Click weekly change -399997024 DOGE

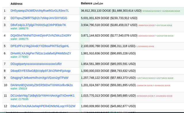click(x=146, y=25)
